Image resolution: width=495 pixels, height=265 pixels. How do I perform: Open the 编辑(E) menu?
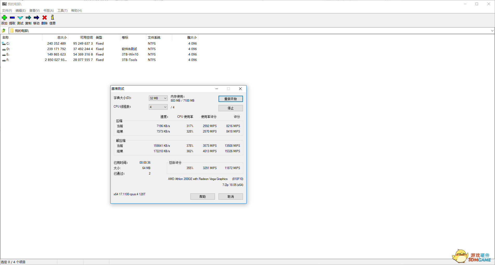coord(21,11)
